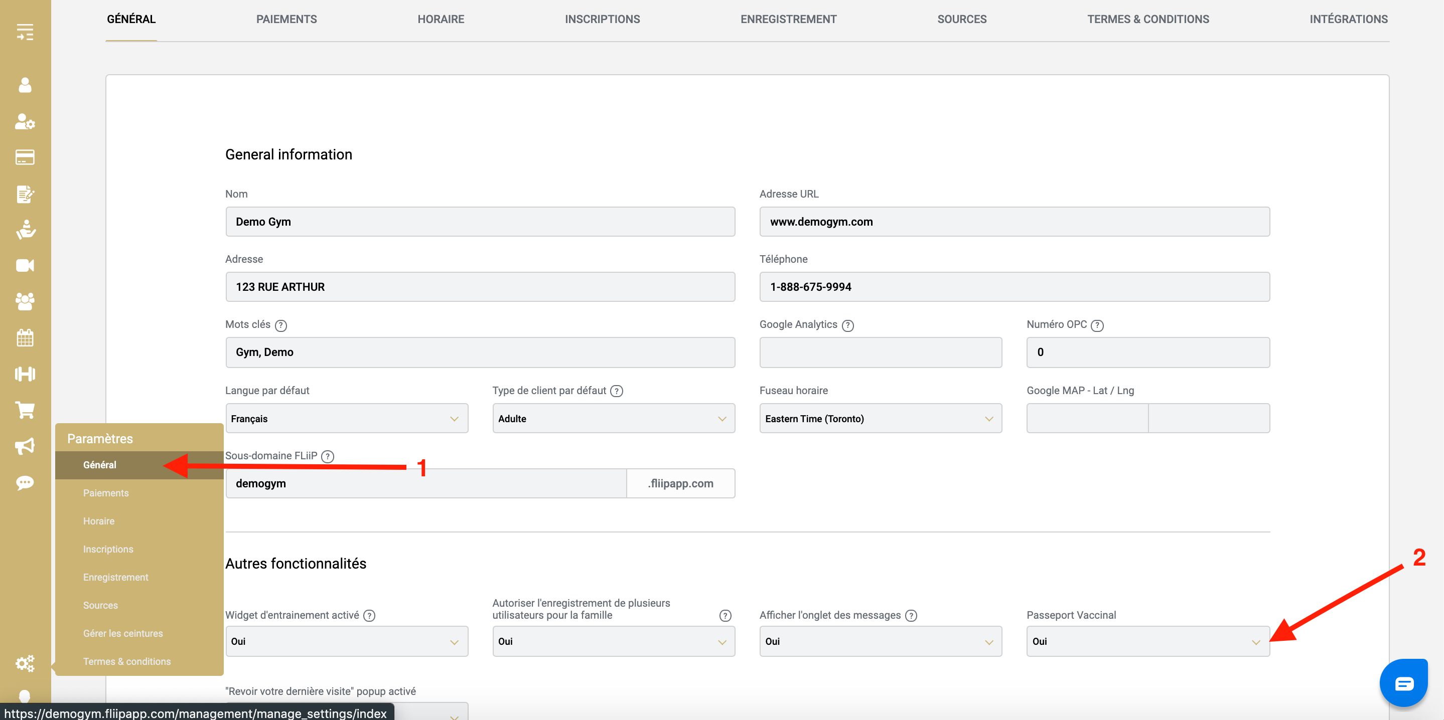Open the Fuseau horaire dropdown
The image size is (1444, 720).
point(880,419)
